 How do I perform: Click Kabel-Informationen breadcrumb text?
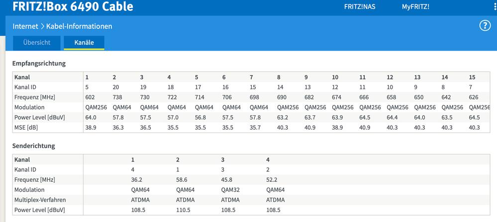(x=79, y=26)
